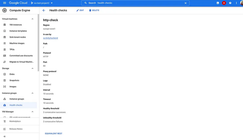Open Snapshots page

click(x=14, y=80)
